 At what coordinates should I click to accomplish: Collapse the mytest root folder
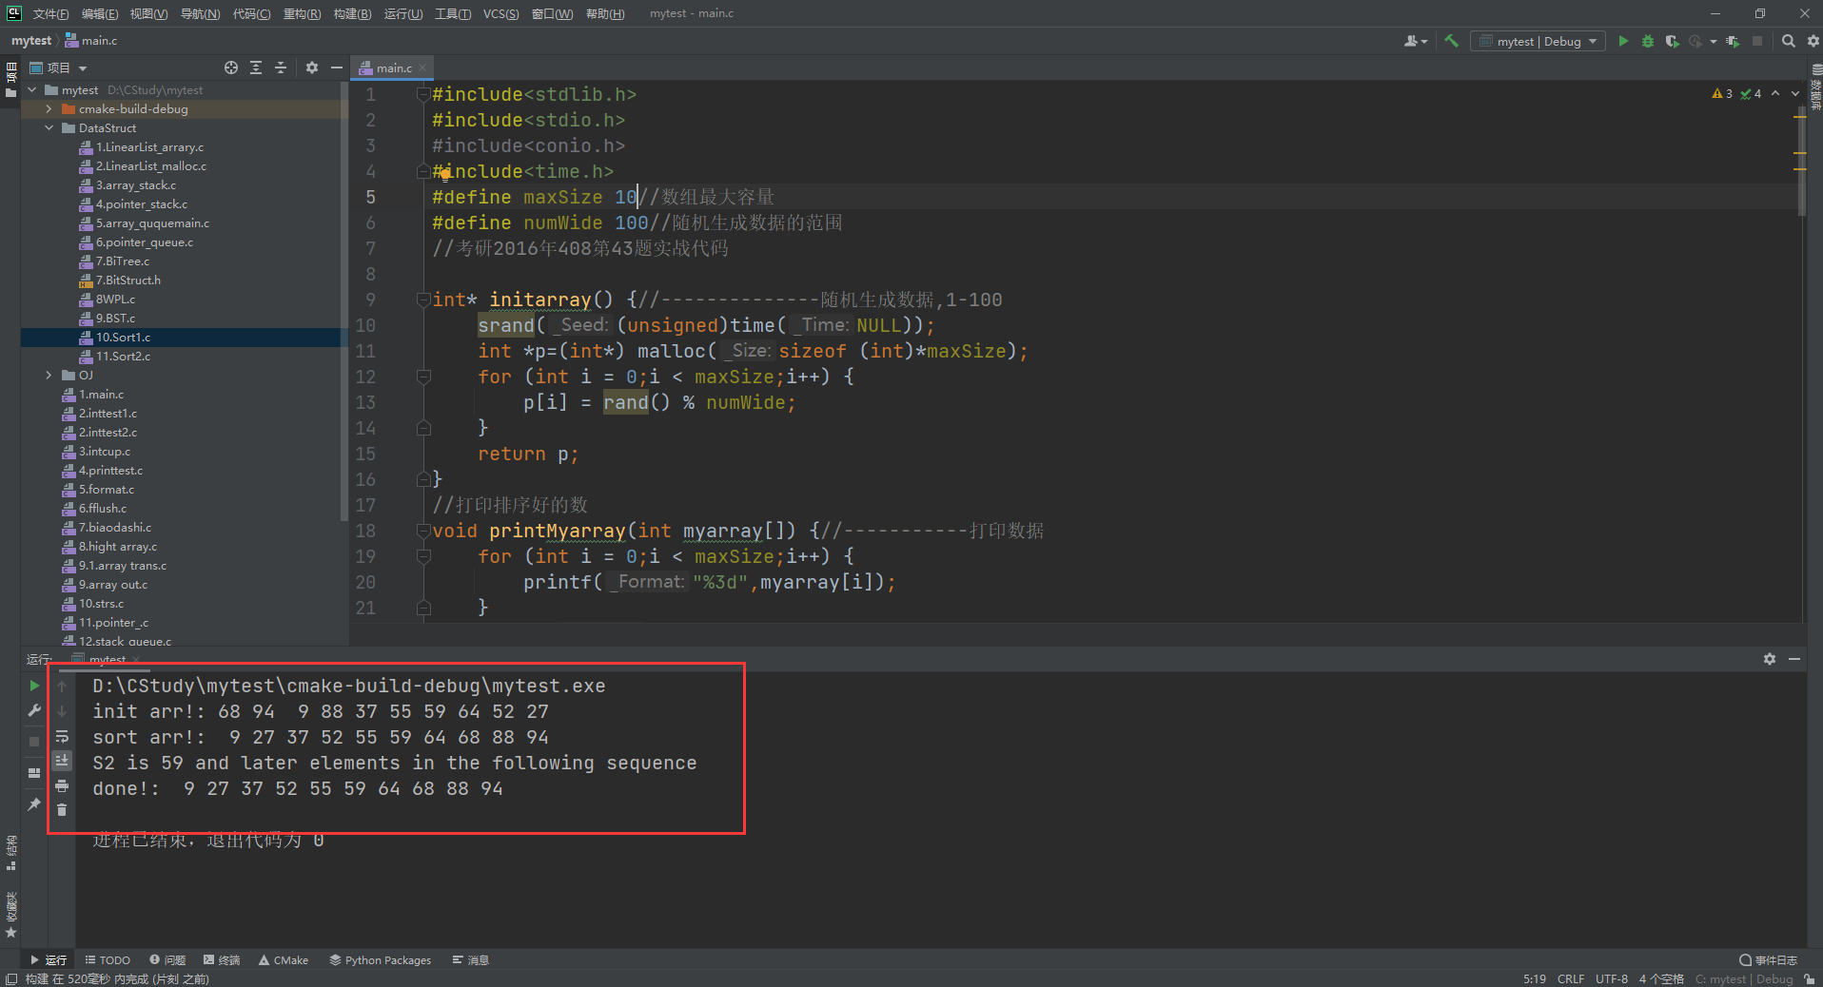coord(33,89)
